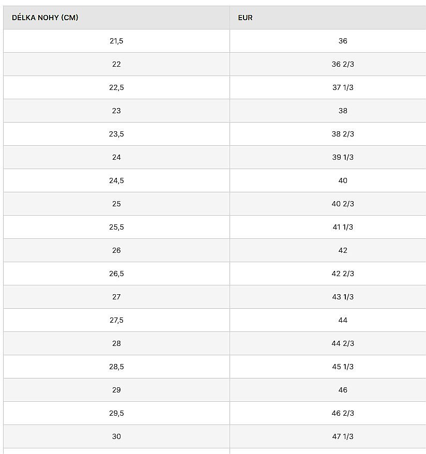Viewport: 426px width, 454px height.
Task: Select the 22,5 foot length cell
Action: point(116,87)
